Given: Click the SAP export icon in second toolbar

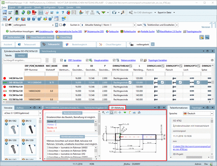Looking at the screenshot, I should 64,18.
